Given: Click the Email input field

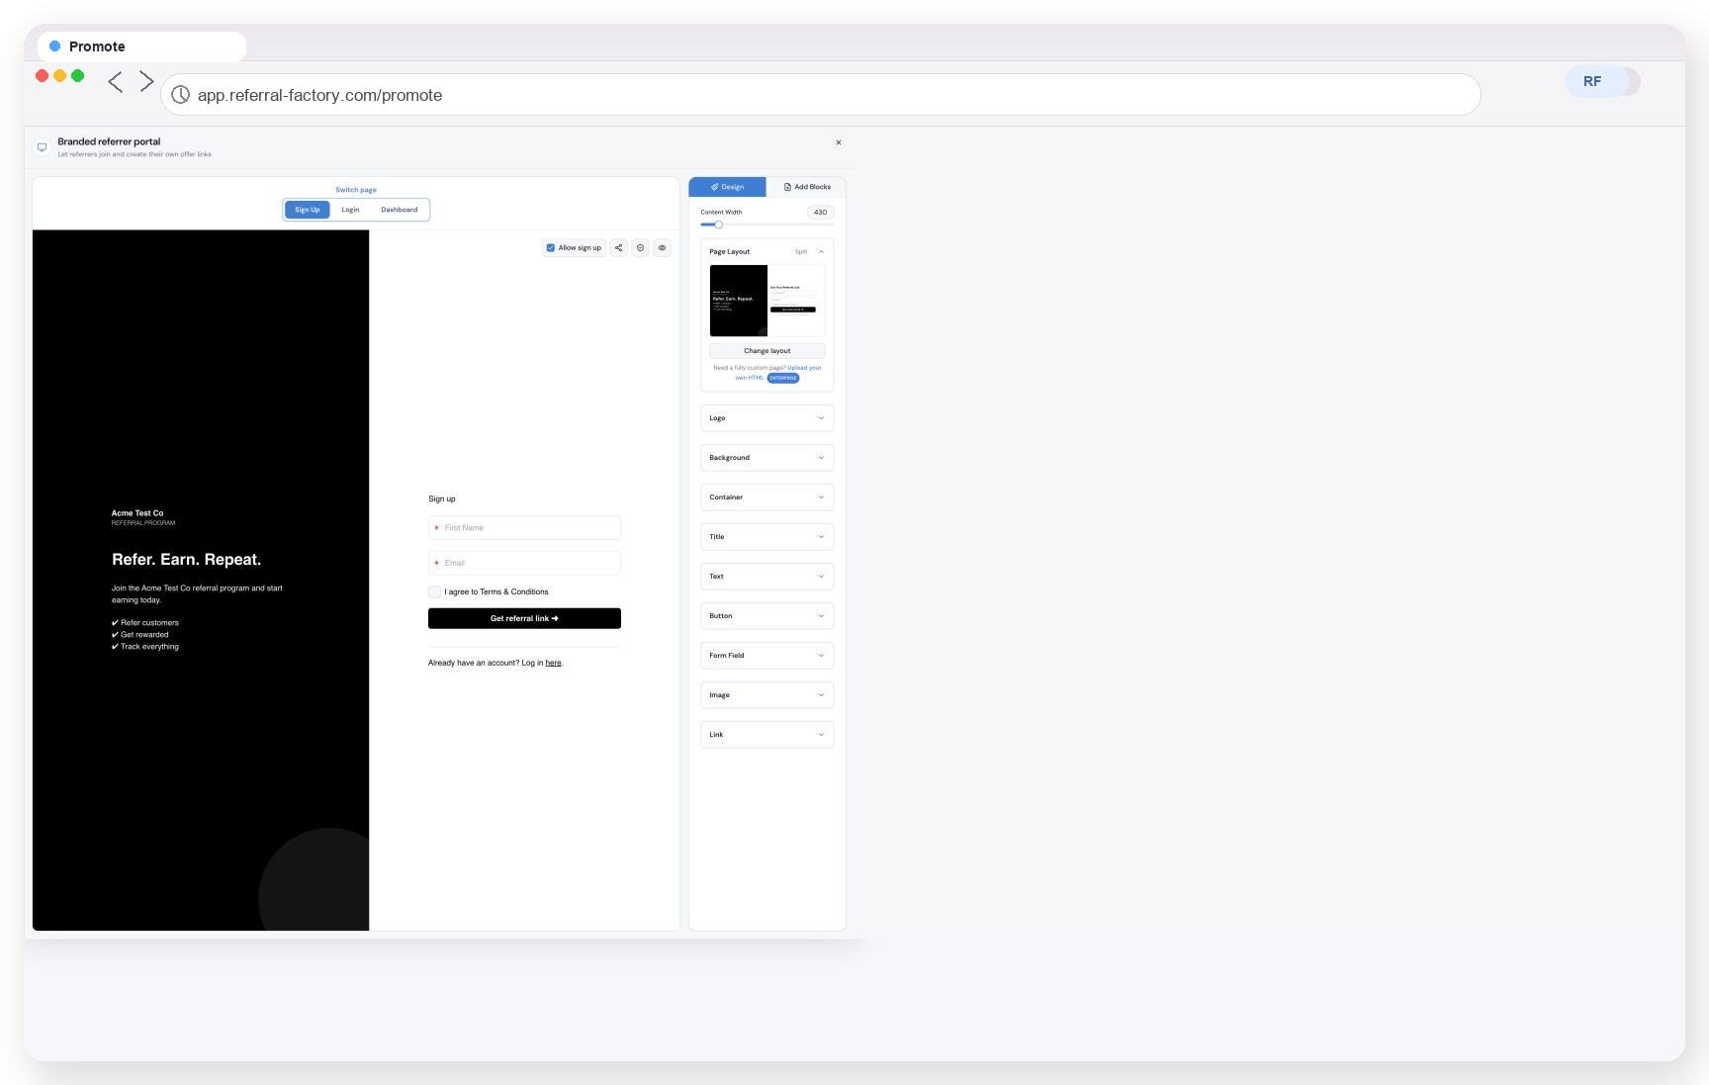Looking at the screenshot, I should [x=524, y=563].
